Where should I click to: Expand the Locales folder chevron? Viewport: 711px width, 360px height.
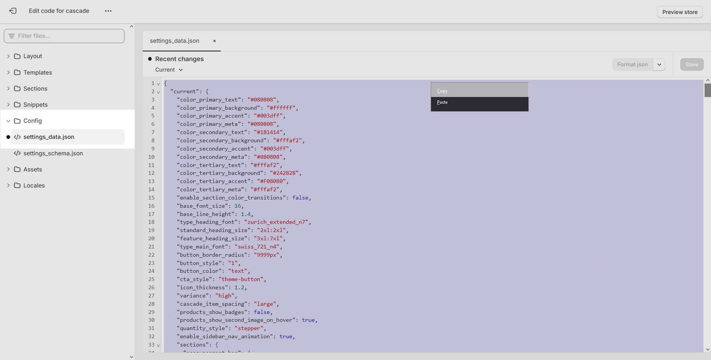tap(8, 185)
